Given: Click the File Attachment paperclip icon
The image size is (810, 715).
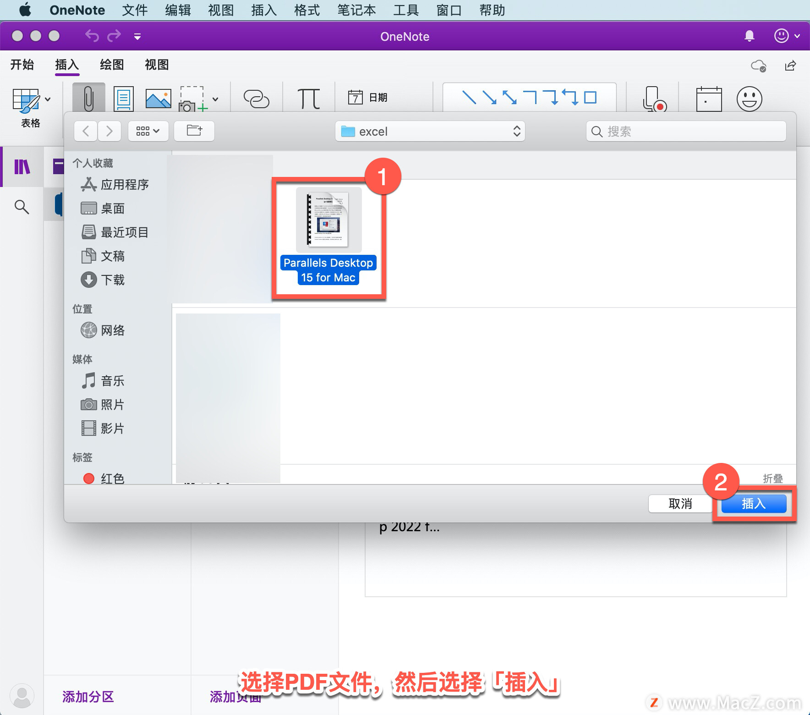Looking at the screenshot, I should [89, 98].
